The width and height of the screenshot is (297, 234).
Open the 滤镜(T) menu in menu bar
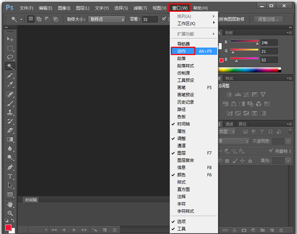pyautogui.click(x=140, y=8)
